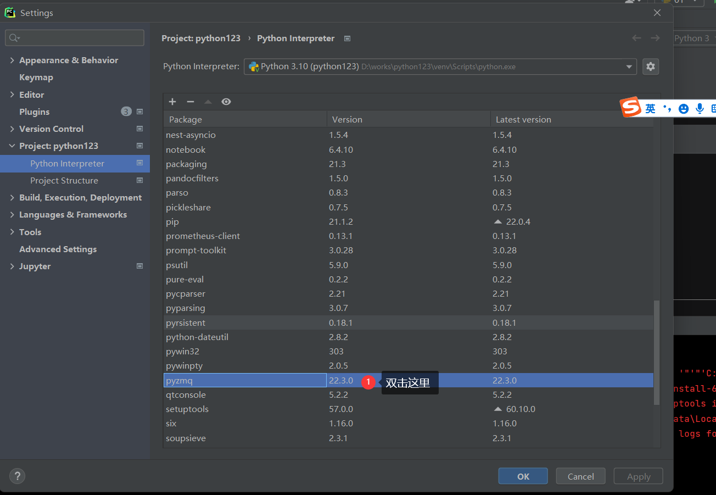Expand Build, Execution, Deployment
716x495 pixels.
[12, 197]
